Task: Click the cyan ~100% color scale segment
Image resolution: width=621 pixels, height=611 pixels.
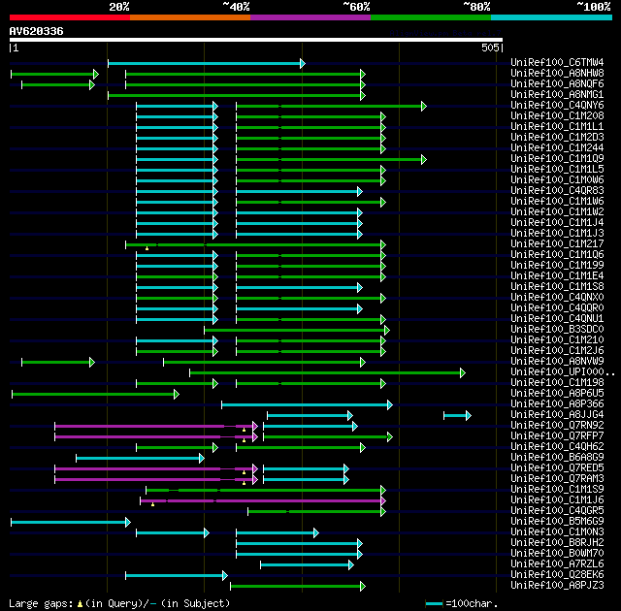Action: click(552, 17)
